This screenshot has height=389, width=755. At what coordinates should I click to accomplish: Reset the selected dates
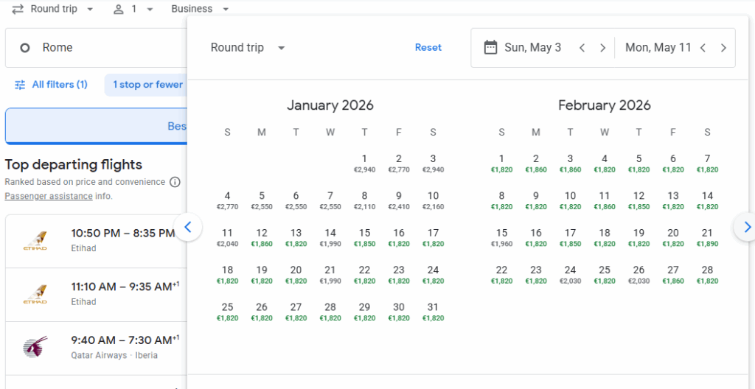tap(428, 48)
